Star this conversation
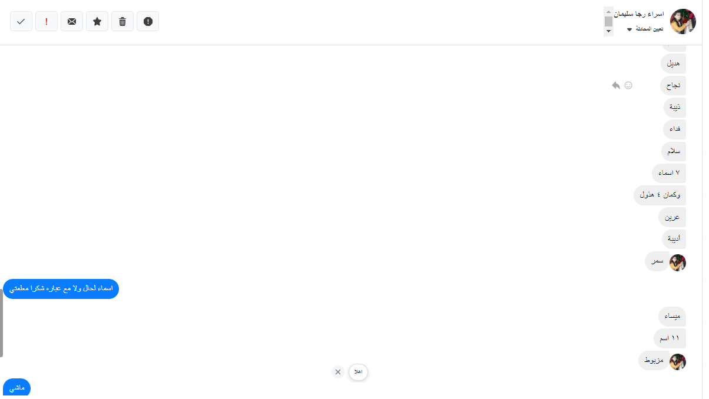This screenshot has height=399, width=709. point(97,21)
